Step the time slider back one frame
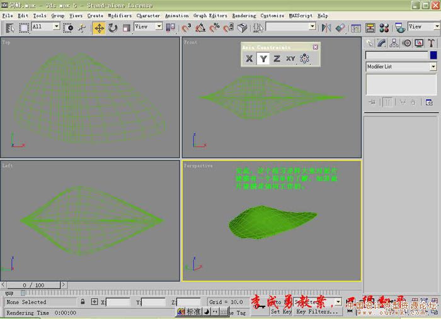Viewport: 441px width, 319px height. pos(3,285)
